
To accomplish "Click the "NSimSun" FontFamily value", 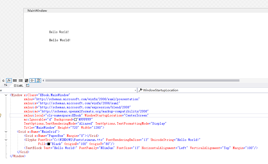I will click(107, 148).
